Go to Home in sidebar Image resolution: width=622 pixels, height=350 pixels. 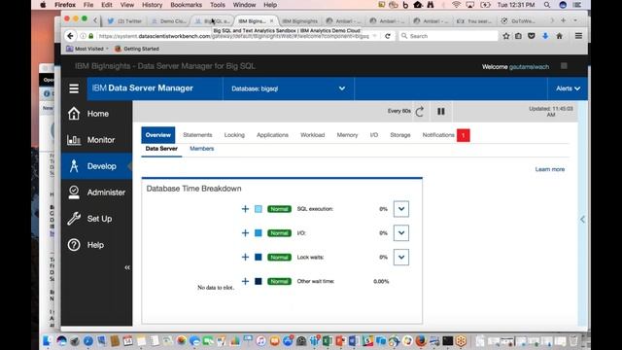point(96,114)
